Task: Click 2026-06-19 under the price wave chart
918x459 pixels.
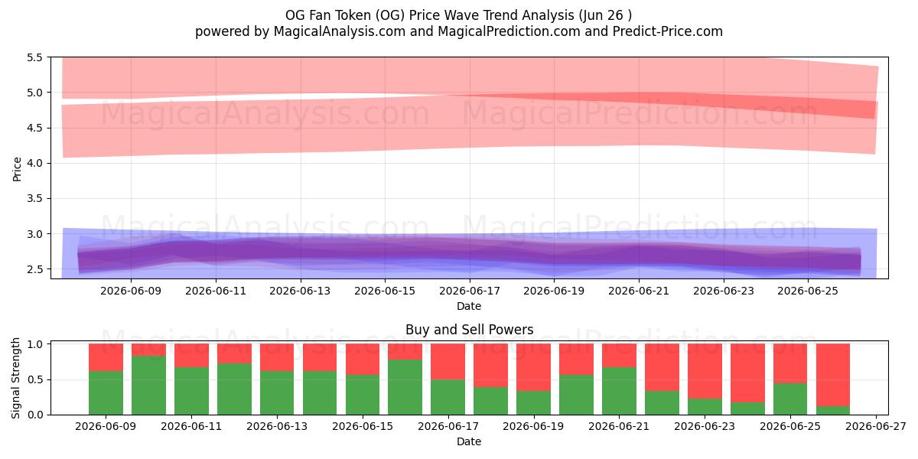Action: pos(554,291)
